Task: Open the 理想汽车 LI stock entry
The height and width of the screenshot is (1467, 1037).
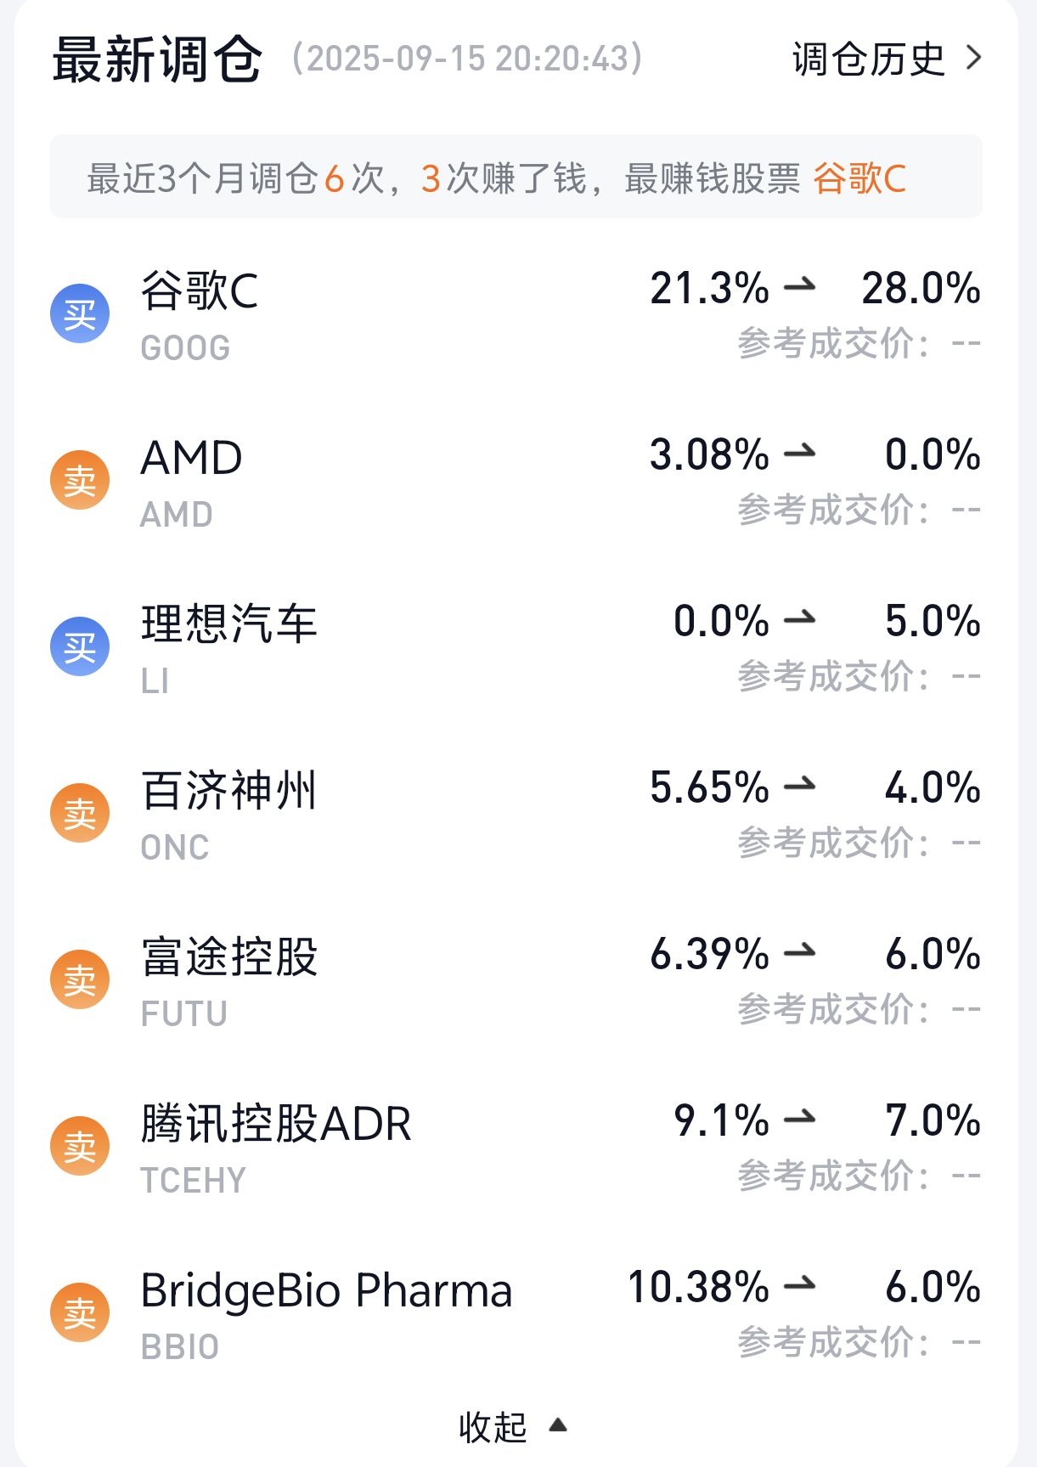Action: [229, 624]
